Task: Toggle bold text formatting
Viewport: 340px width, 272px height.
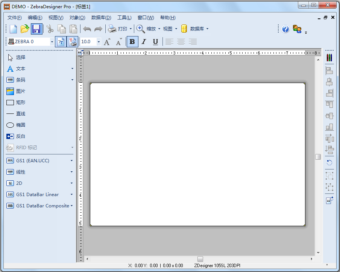Action: pos(132,42)
